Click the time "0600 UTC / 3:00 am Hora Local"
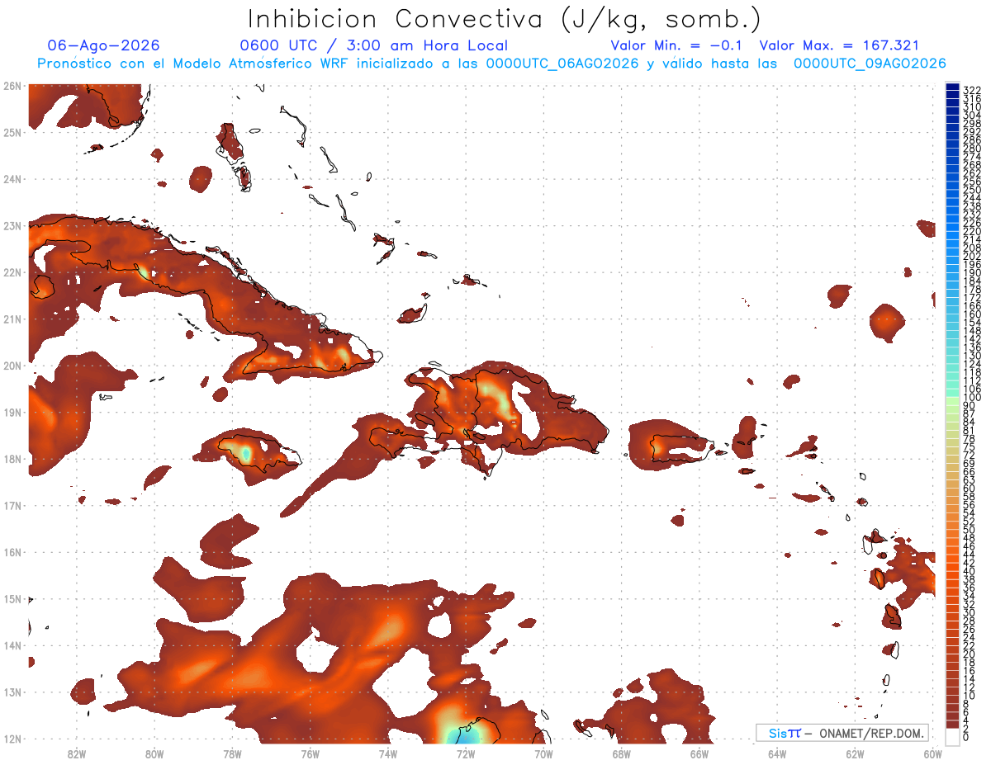This screenshot has width=991, height=765. pyautogui.click(x=373, y=45)
